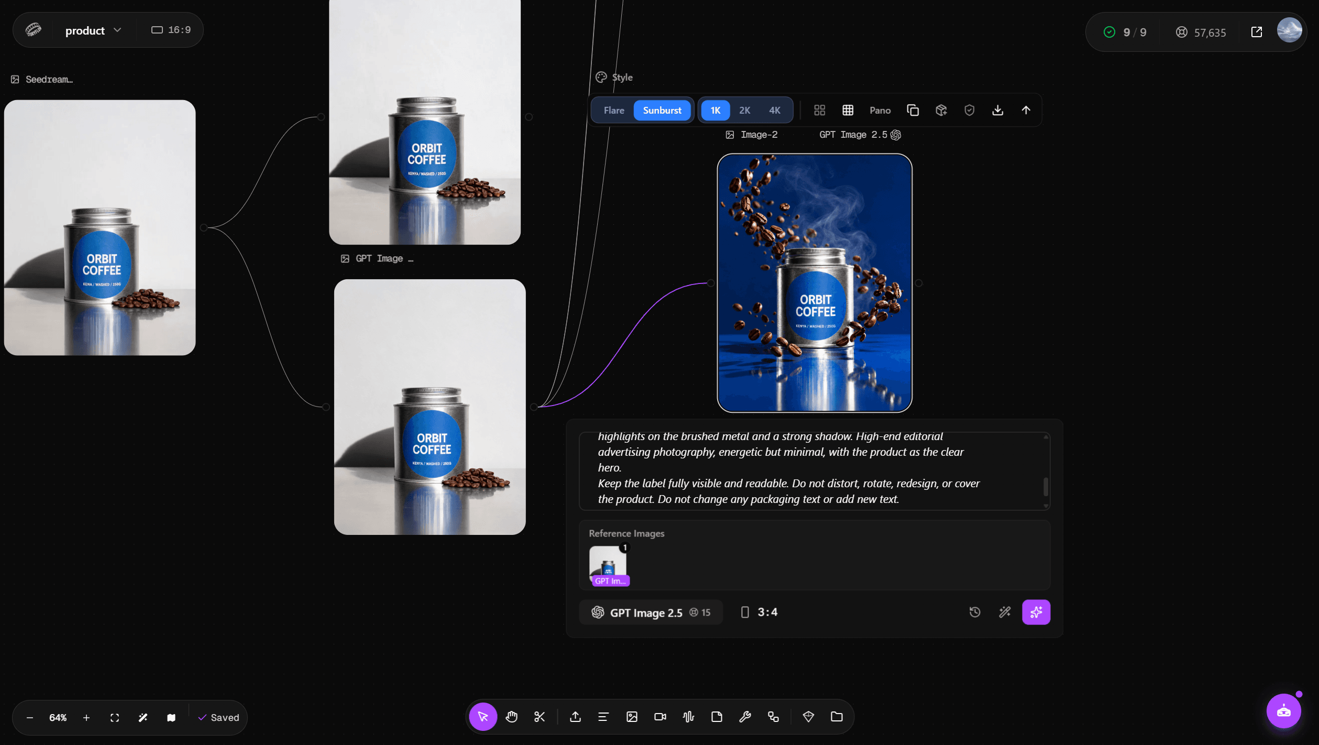Download the generated image

pos(998,110)
